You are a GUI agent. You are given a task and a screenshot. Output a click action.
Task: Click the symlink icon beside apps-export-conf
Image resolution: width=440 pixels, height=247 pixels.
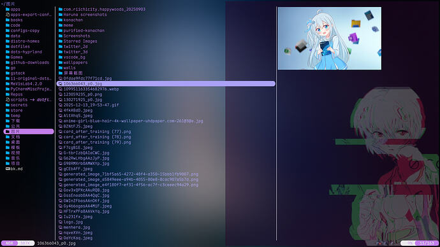coord(8,15)
